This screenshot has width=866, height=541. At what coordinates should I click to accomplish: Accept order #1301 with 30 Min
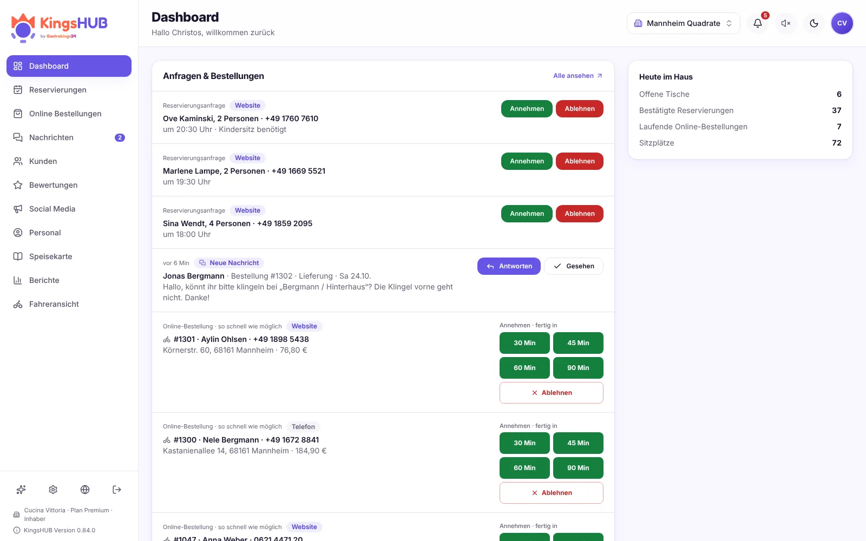[x=524, y=343]
